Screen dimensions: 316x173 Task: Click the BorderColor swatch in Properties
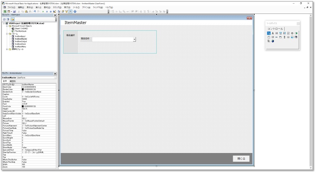23,89
